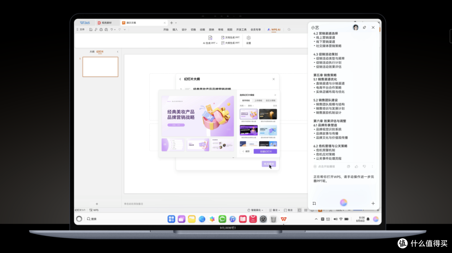Screen dimensions: 452x253
Task: Open the WPS 365 home tab
Action: point(85,23)
